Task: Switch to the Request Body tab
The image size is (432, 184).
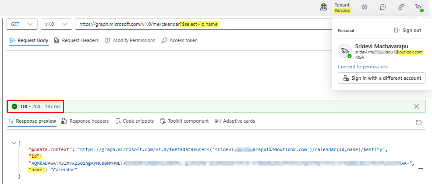Action: [x=29, y=40]
